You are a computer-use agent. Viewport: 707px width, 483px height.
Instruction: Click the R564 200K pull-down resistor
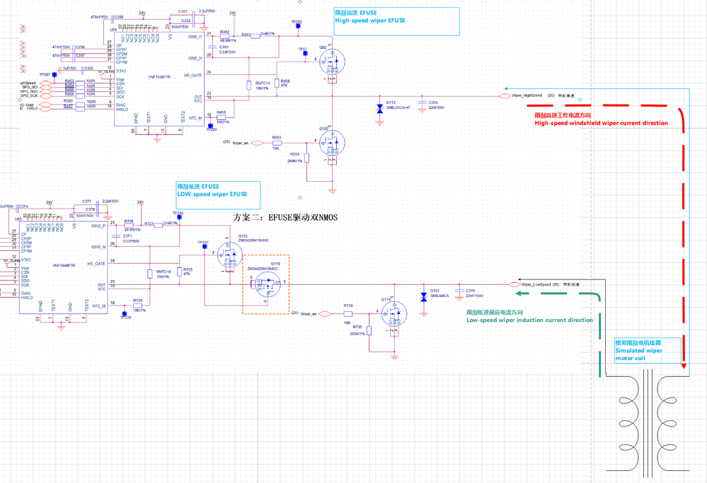coord(306,158)
